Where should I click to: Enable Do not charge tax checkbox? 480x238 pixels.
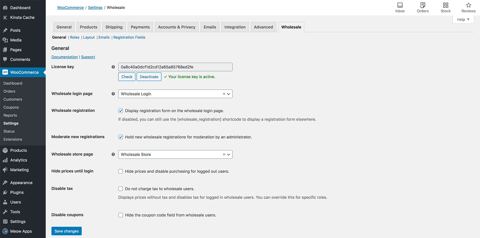(x=121, y=189)
